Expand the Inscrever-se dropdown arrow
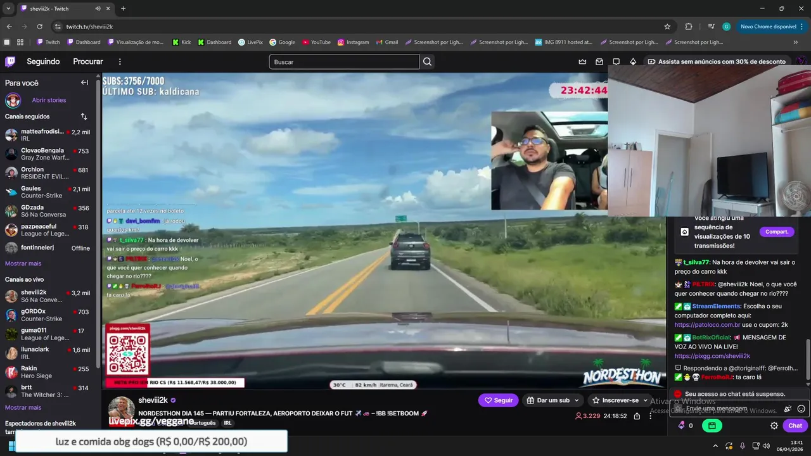 646,400
